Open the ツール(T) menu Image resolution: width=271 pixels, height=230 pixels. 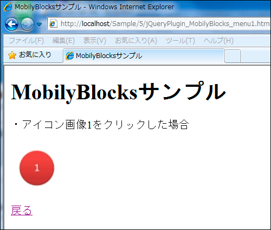[180, 41]
